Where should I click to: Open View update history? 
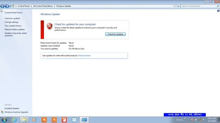click(x=13, y=26)
